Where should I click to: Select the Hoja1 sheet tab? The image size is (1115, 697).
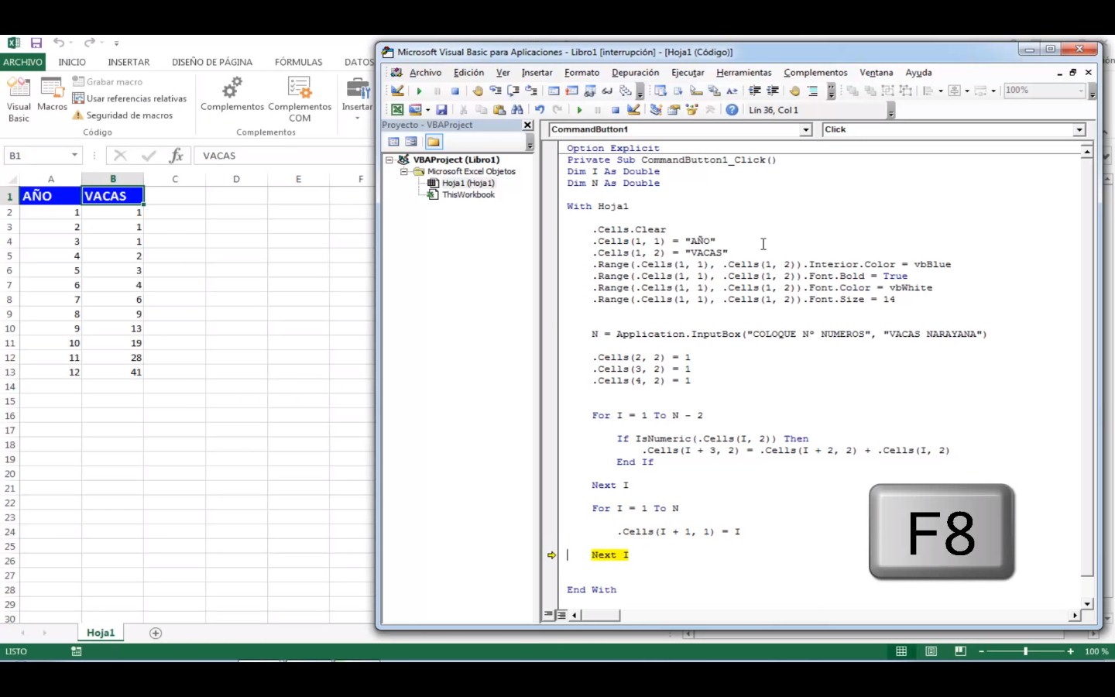click(x=101, y=633)
